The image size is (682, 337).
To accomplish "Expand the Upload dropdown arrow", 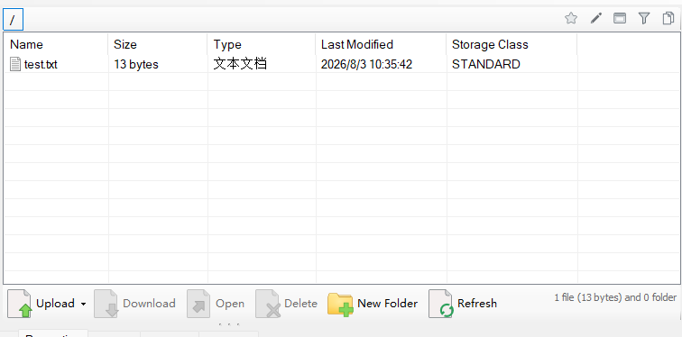I will pos(83,304).
